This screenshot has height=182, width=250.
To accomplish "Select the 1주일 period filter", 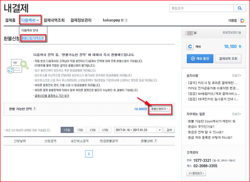I will [x=67, y=130].
